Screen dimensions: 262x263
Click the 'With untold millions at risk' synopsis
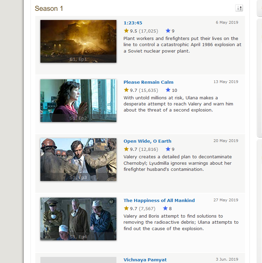point(179,104)
